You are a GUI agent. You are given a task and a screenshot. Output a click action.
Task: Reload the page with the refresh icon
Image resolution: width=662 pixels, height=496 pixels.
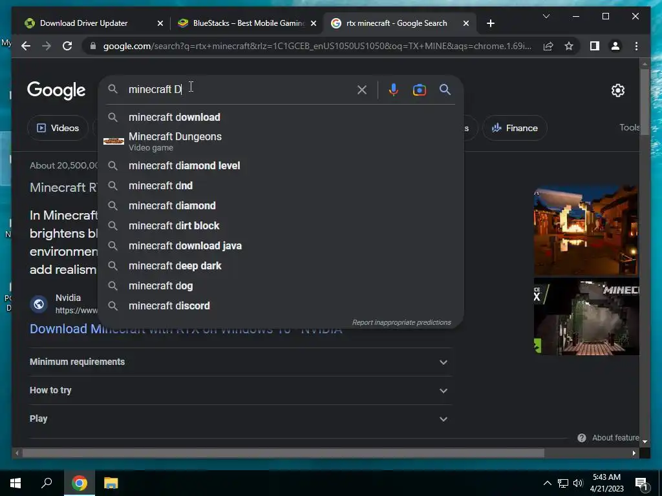pyautogui.click(x=67, y=46)
